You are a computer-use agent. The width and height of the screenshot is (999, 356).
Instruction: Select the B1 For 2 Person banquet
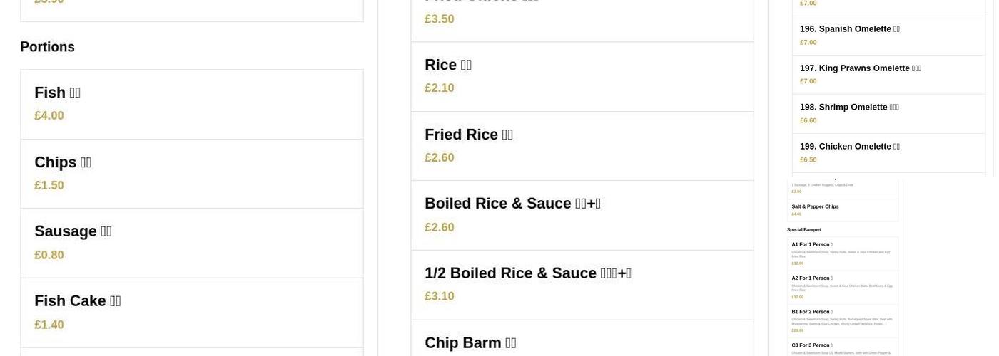(843, 320)
